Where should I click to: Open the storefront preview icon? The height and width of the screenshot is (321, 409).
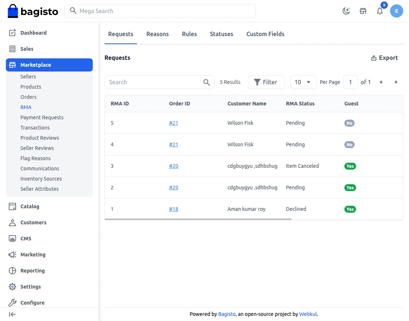363,11
